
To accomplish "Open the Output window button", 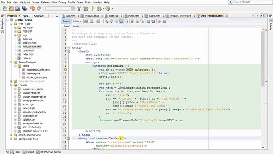I will pyautogui.click(x=28, y=152).
